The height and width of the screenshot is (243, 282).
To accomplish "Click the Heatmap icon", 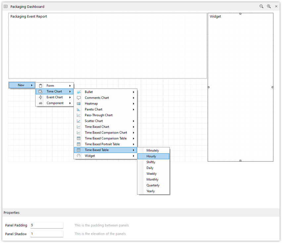I will pyautogui.click(x=79, y=104).
